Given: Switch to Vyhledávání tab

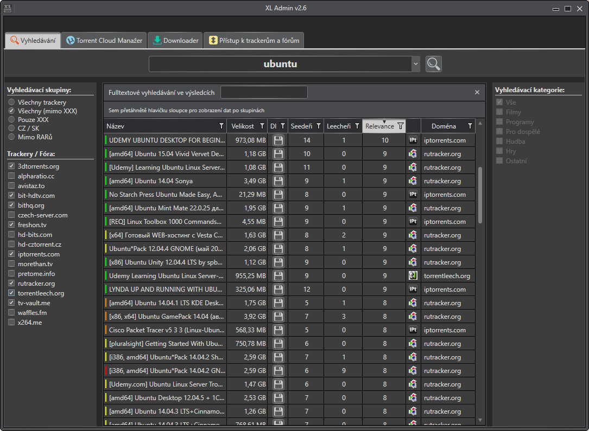Looking at the screenshot, I should [x=33, y=41].
